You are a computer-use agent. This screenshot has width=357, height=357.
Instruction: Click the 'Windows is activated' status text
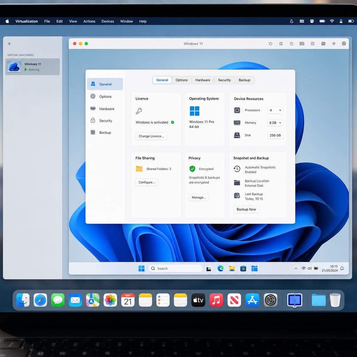click(152, 122)
